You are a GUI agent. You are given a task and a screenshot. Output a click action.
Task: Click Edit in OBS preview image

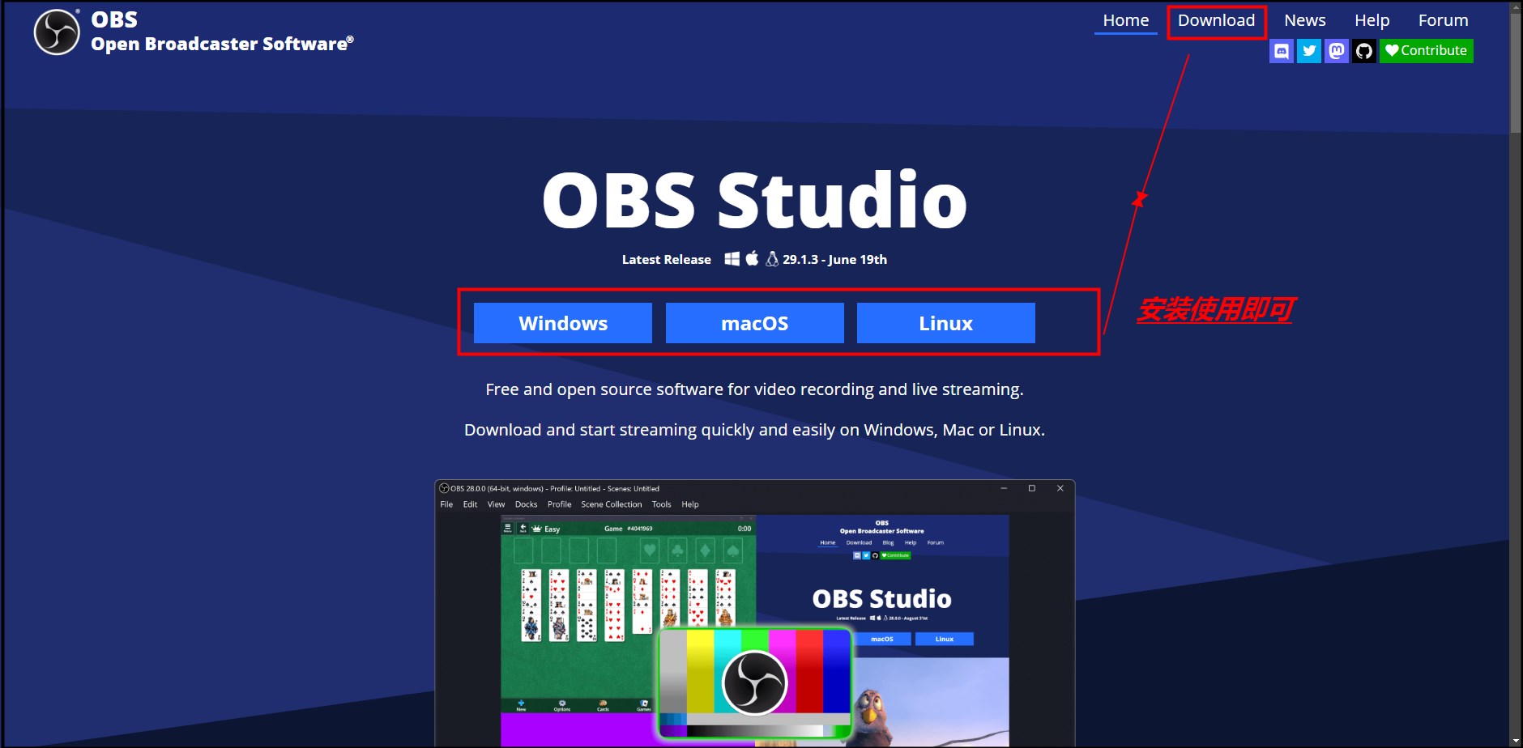coord(470,504)
